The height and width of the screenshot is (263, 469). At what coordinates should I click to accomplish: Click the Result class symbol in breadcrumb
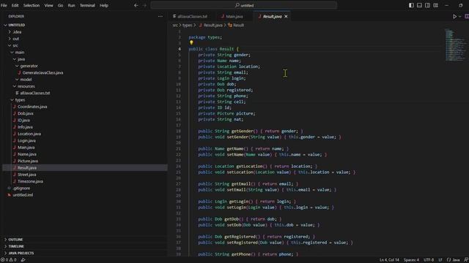[x=236, y=26]
